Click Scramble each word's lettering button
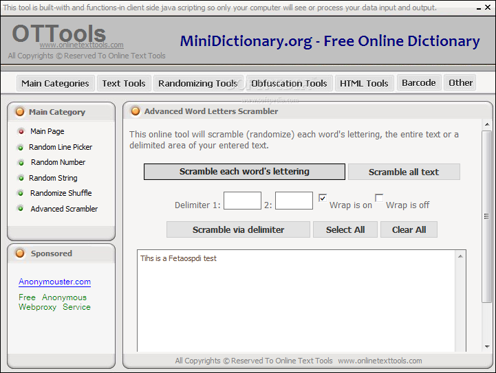Screen dimensions: 496x373 [x=244, y=172]
